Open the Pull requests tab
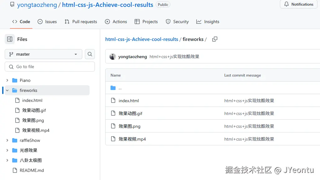 (81, 22)
